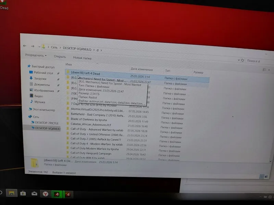This screenshot has height=205, width=274.
Task: Select DESKTOP-VQANULQ in navigation pane
Action: click(x=46, y=128)
